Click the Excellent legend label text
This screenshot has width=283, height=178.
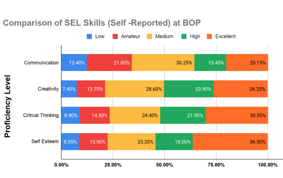pyautogui.click(x=225, y=36)
